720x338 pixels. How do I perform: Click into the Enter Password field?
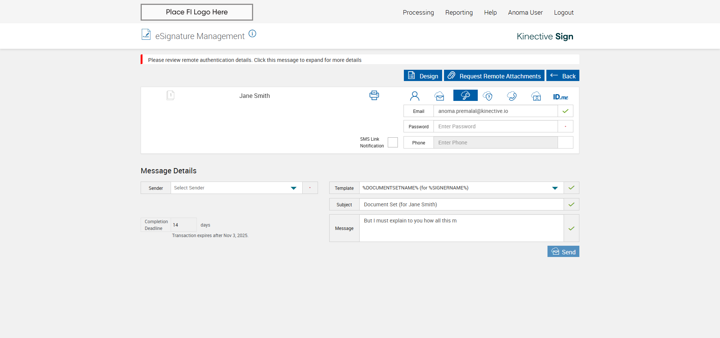(495, 126)
